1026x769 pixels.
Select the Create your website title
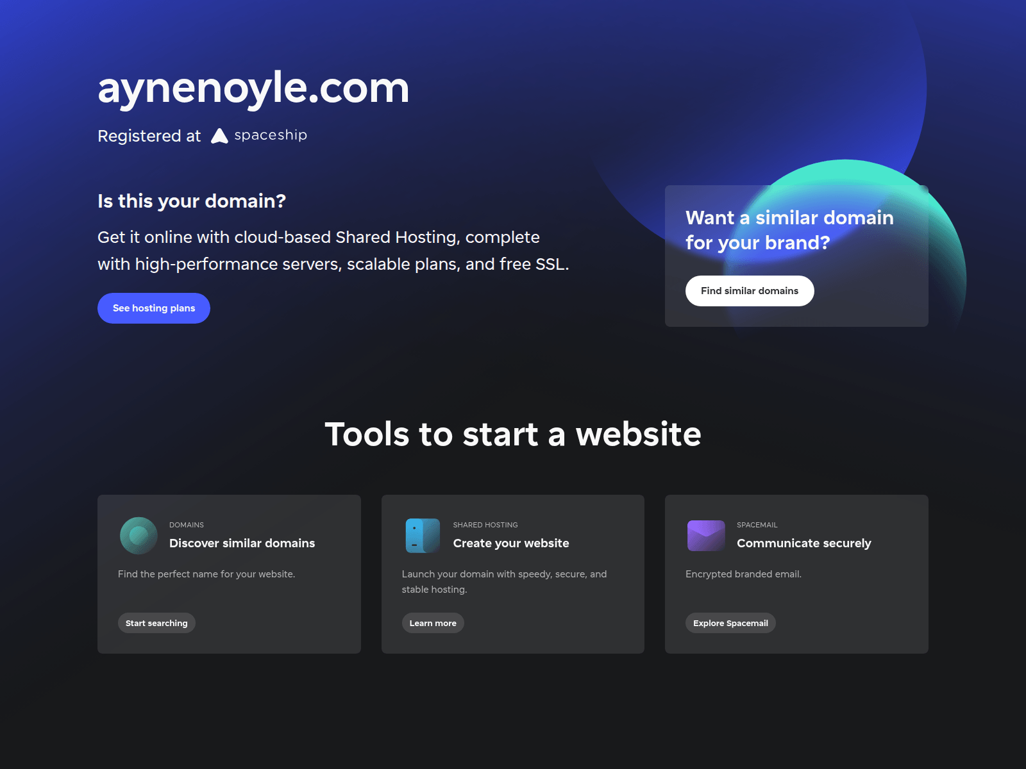point(511,543)
